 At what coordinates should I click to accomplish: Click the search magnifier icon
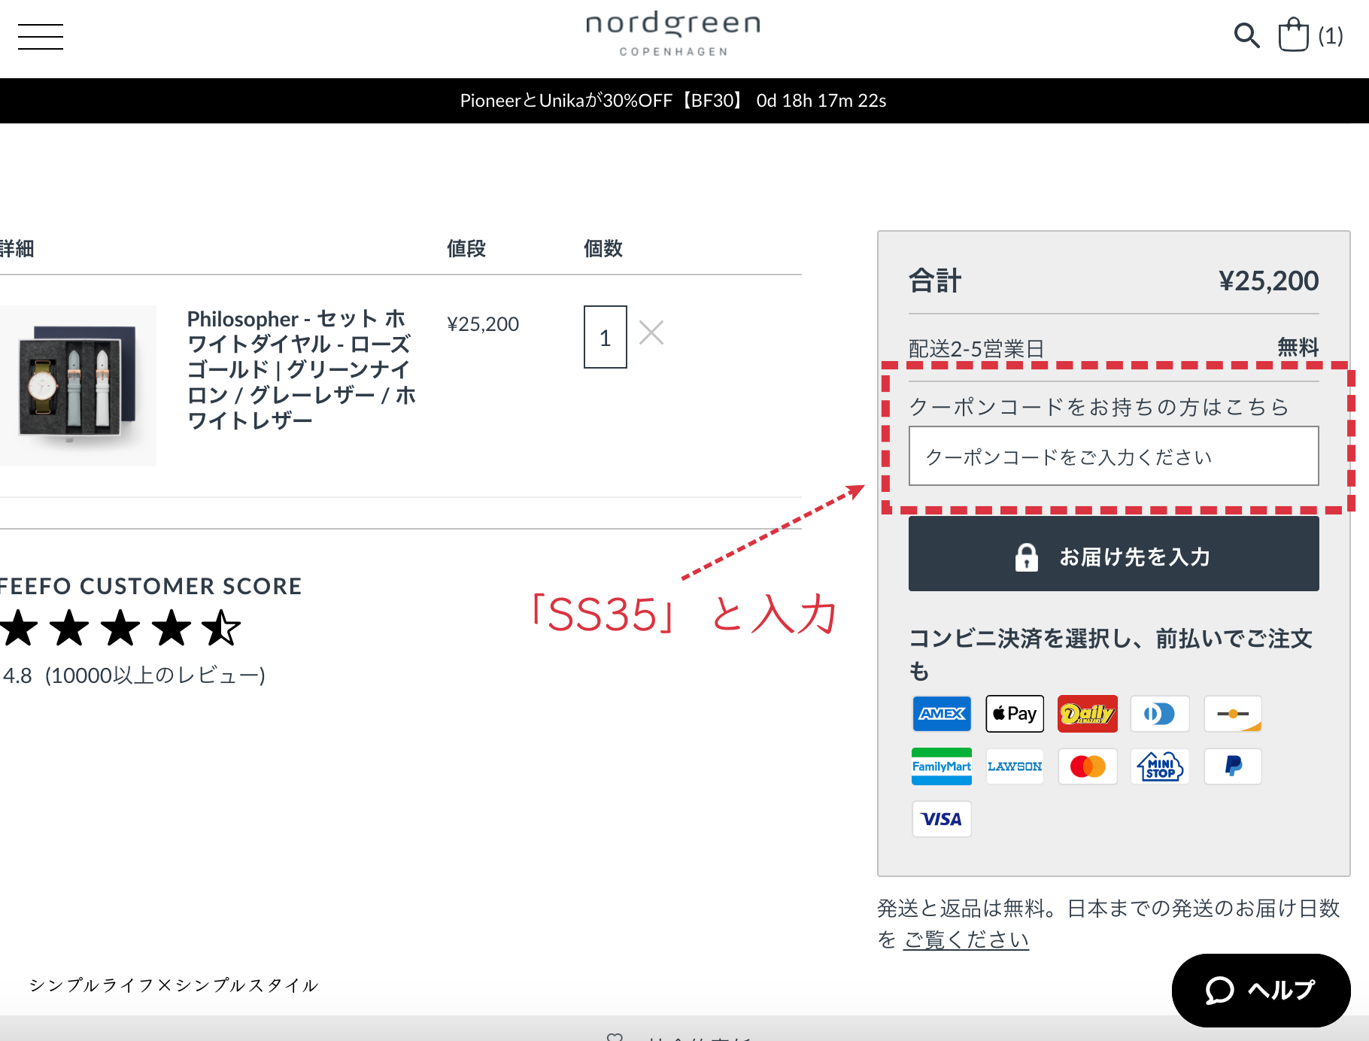(x=1246, y=35)
